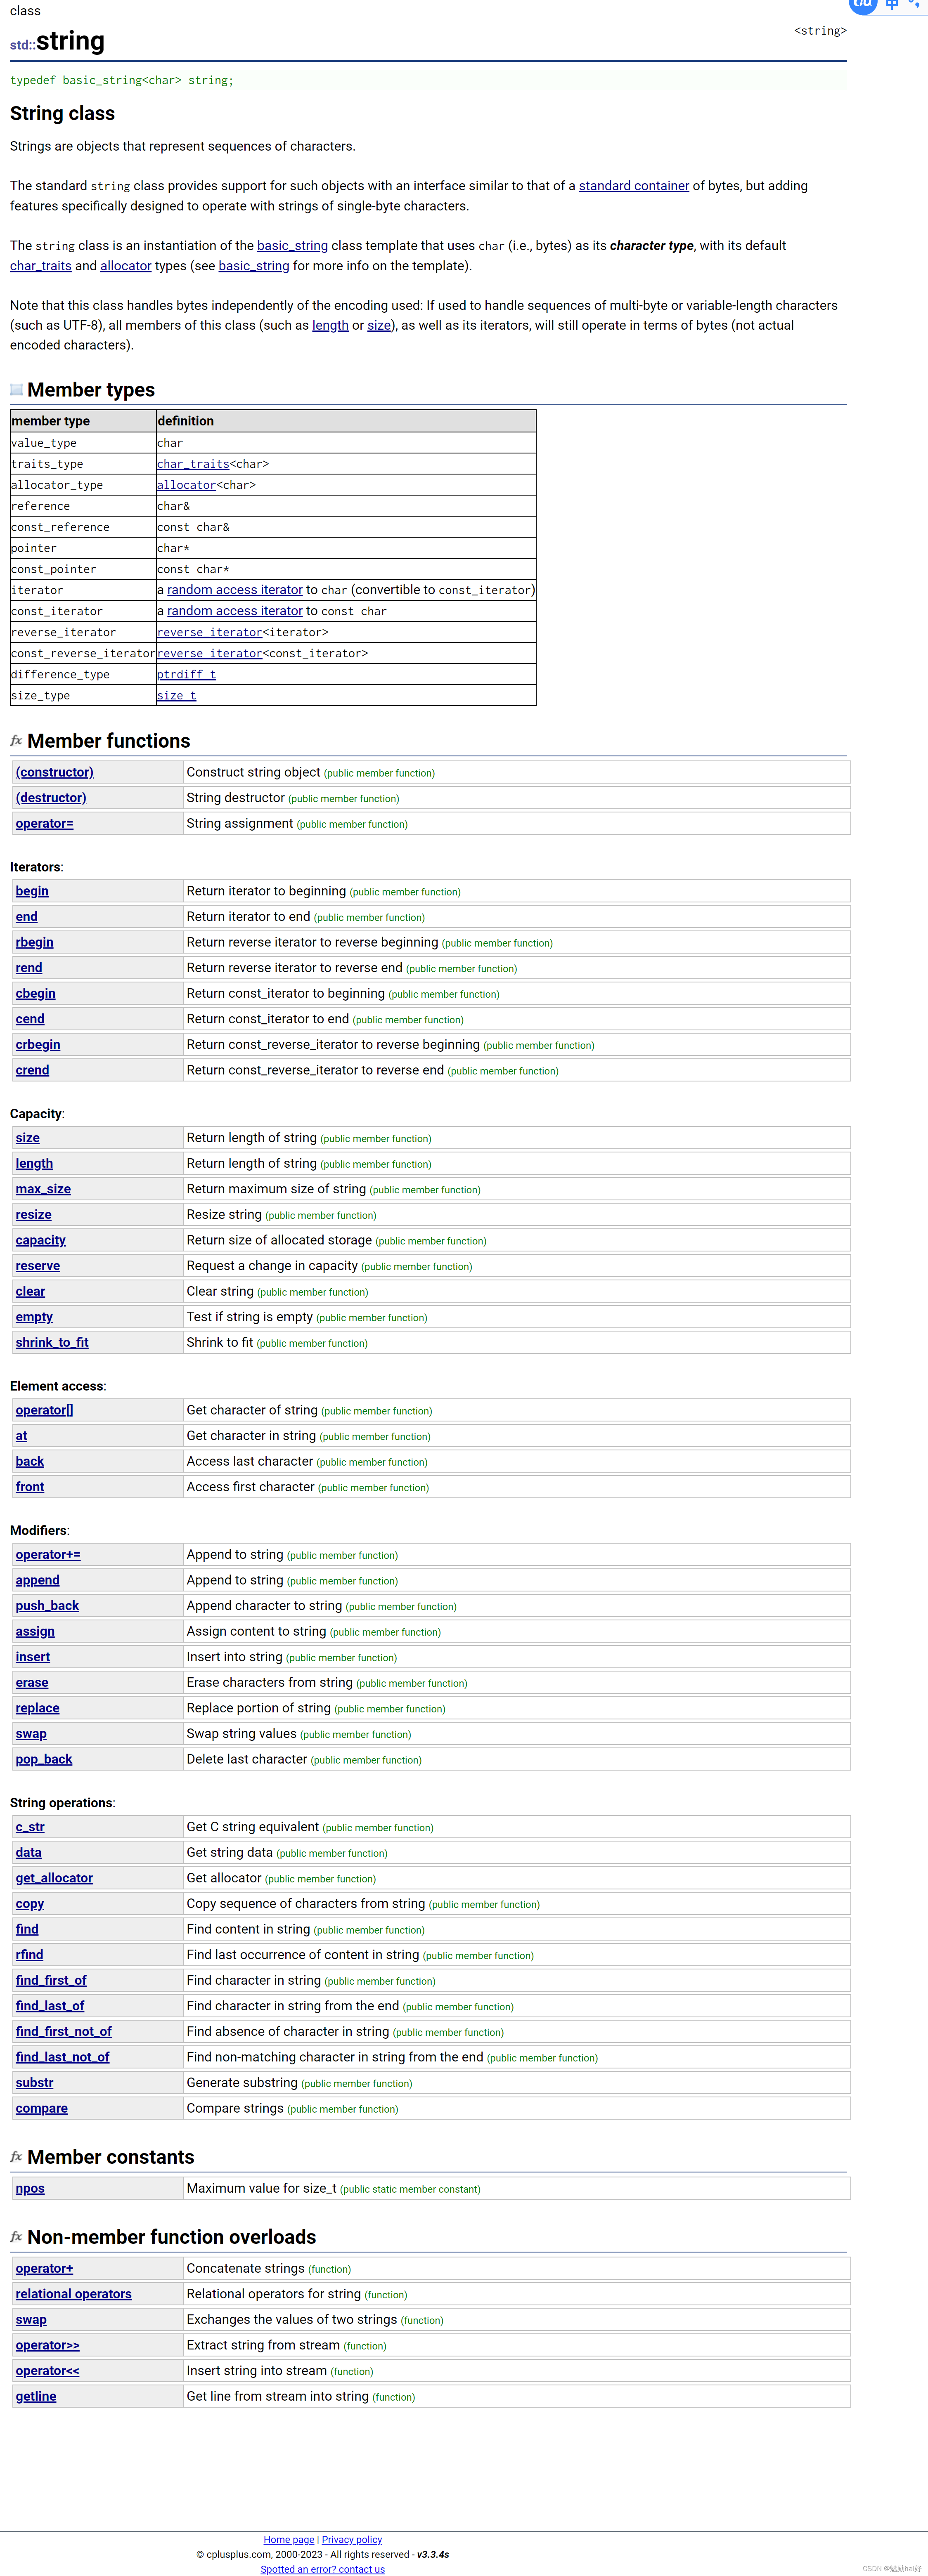Viewport: 928px width, 2576px height.
Task: Open the operator[] element access link
Action: pyautogui.click(x=45, y=1410)
